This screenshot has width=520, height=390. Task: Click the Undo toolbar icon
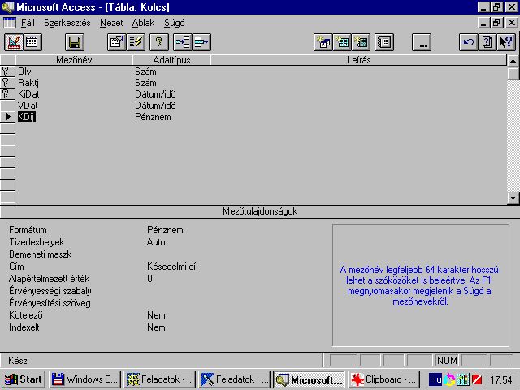pos(469,42)
